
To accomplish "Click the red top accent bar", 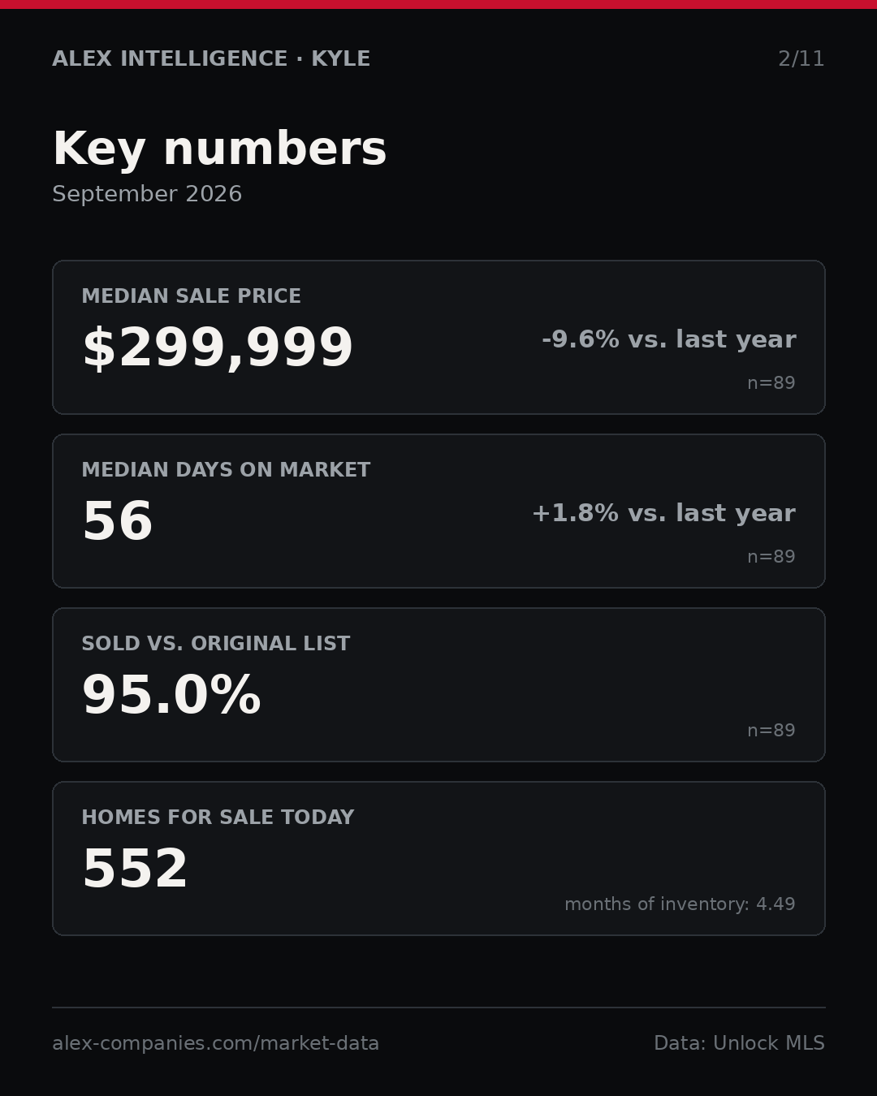I will 438,4.
